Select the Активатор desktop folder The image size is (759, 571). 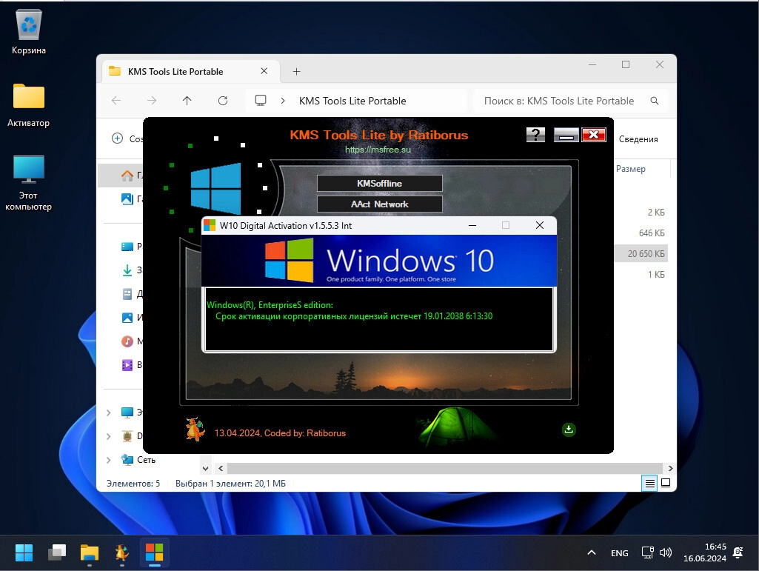(29, 98)
